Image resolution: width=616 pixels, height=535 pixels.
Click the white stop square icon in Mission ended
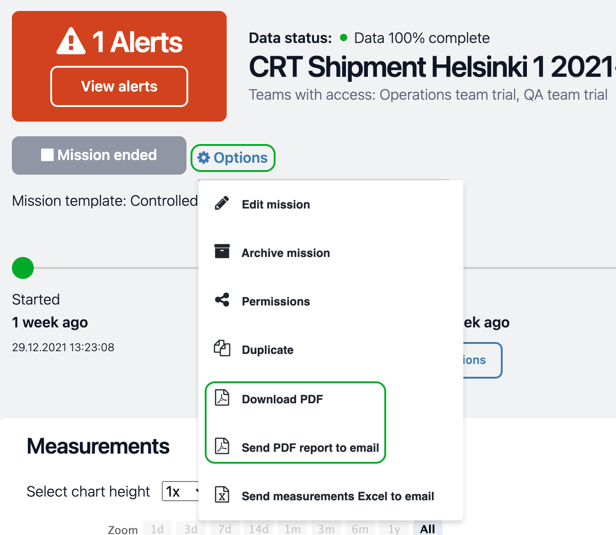coord(47,155)
